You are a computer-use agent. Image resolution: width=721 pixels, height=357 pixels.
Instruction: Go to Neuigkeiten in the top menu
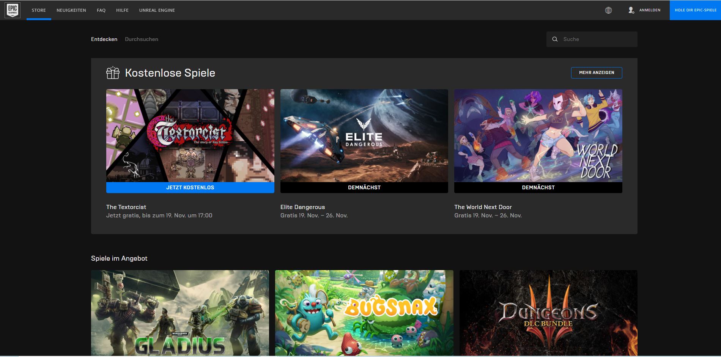coord(71,10)
